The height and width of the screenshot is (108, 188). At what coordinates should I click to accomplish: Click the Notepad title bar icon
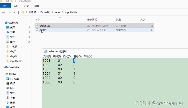(x=45, y=51)
